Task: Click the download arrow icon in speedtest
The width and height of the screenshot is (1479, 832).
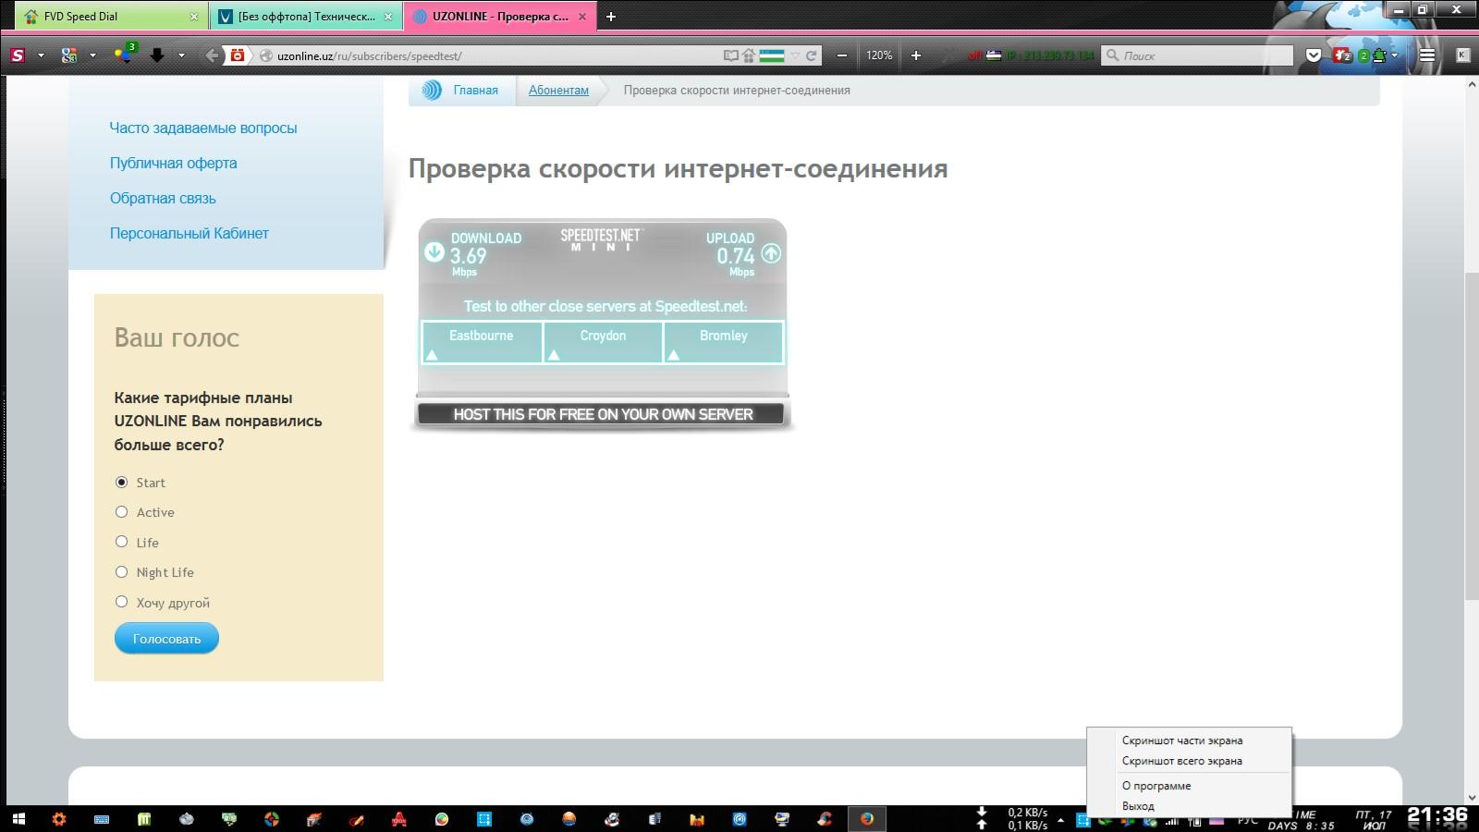Action: point(434,251)
